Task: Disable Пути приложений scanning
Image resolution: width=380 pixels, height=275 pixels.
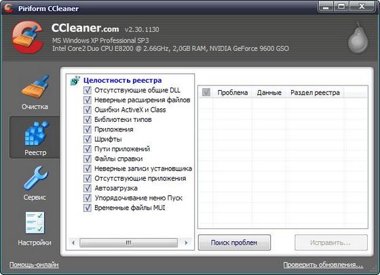Action: [88, 149]
